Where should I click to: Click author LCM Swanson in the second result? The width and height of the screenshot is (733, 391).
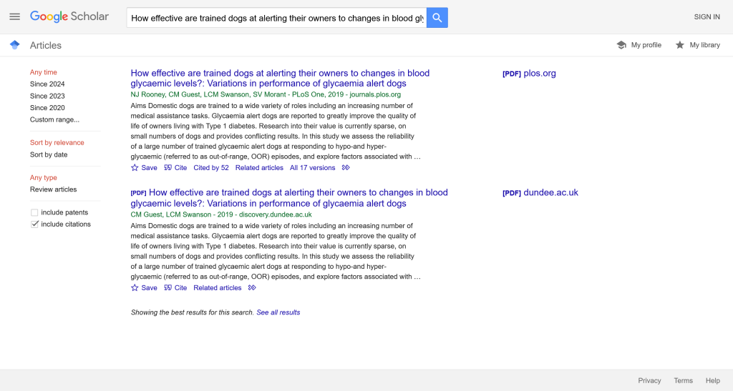point(189,214)
